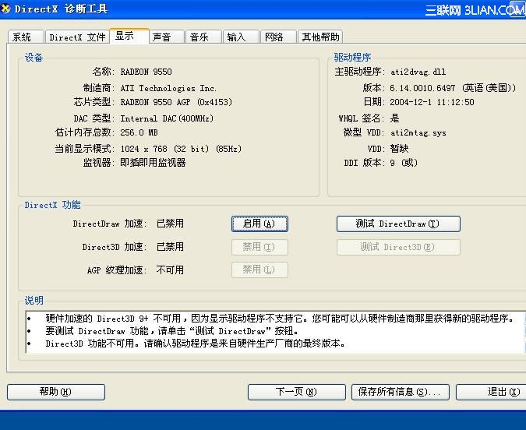The height and width of the screenshot is (430, 526).
Task: Click driver version 6.14.0010.6497
Action: (422, 88)
